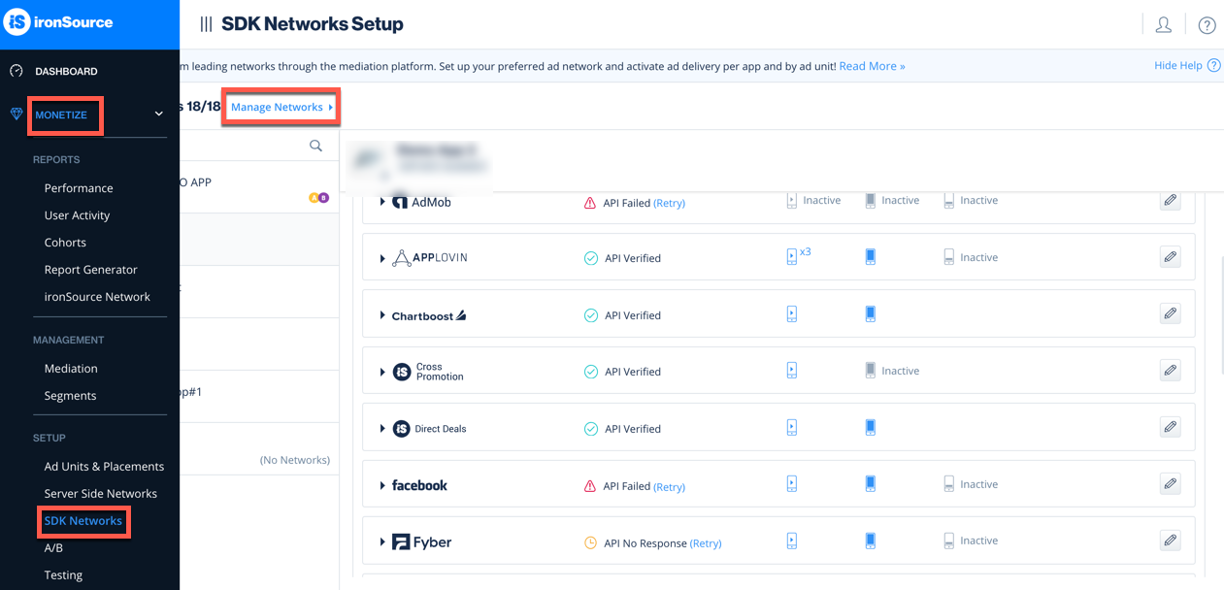Image resolution: width=1224 pixels, height=590 pixels.
Task: Click the sidebar collapse bars icon
Action: tap(206, 24)
